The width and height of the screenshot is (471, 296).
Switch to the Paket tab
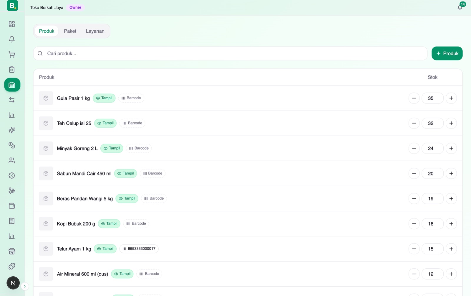click(x=70, y=31)
